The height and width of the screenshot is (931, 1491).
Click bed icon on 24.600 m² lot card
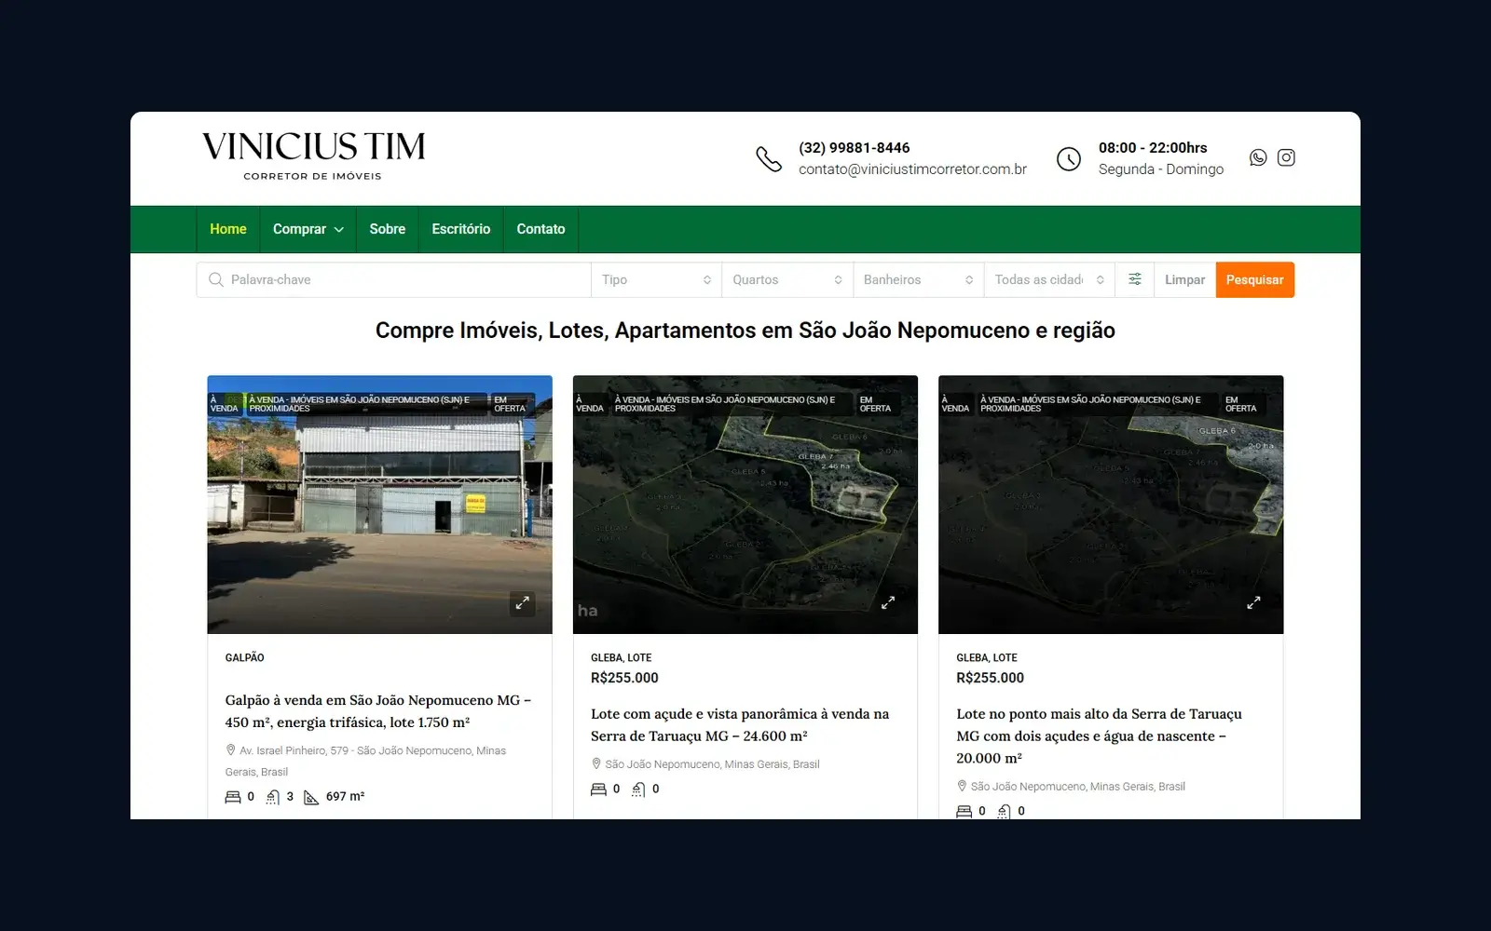(x=598, y=789)
